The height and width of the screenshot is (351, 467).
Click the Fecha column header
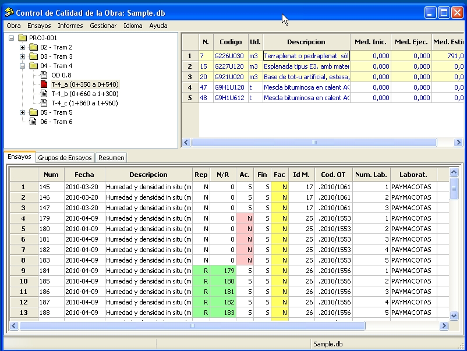(x=84, y=175)
